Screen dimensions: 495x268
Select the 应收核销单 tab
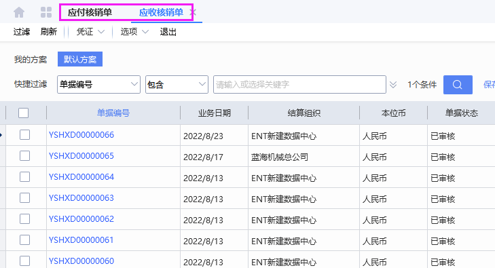[x=161, y=13]
